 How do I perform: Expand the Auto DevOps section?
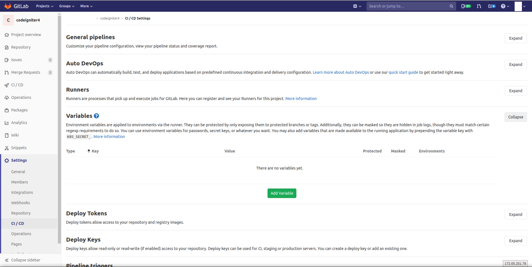click(515, 64)
